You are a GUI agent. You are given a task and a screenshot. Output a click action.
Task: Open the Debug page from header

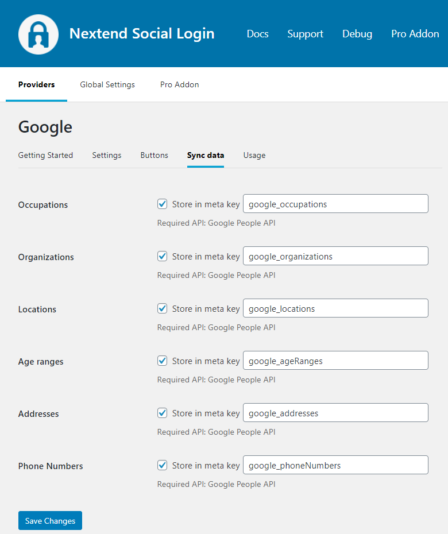pos(357,34)
